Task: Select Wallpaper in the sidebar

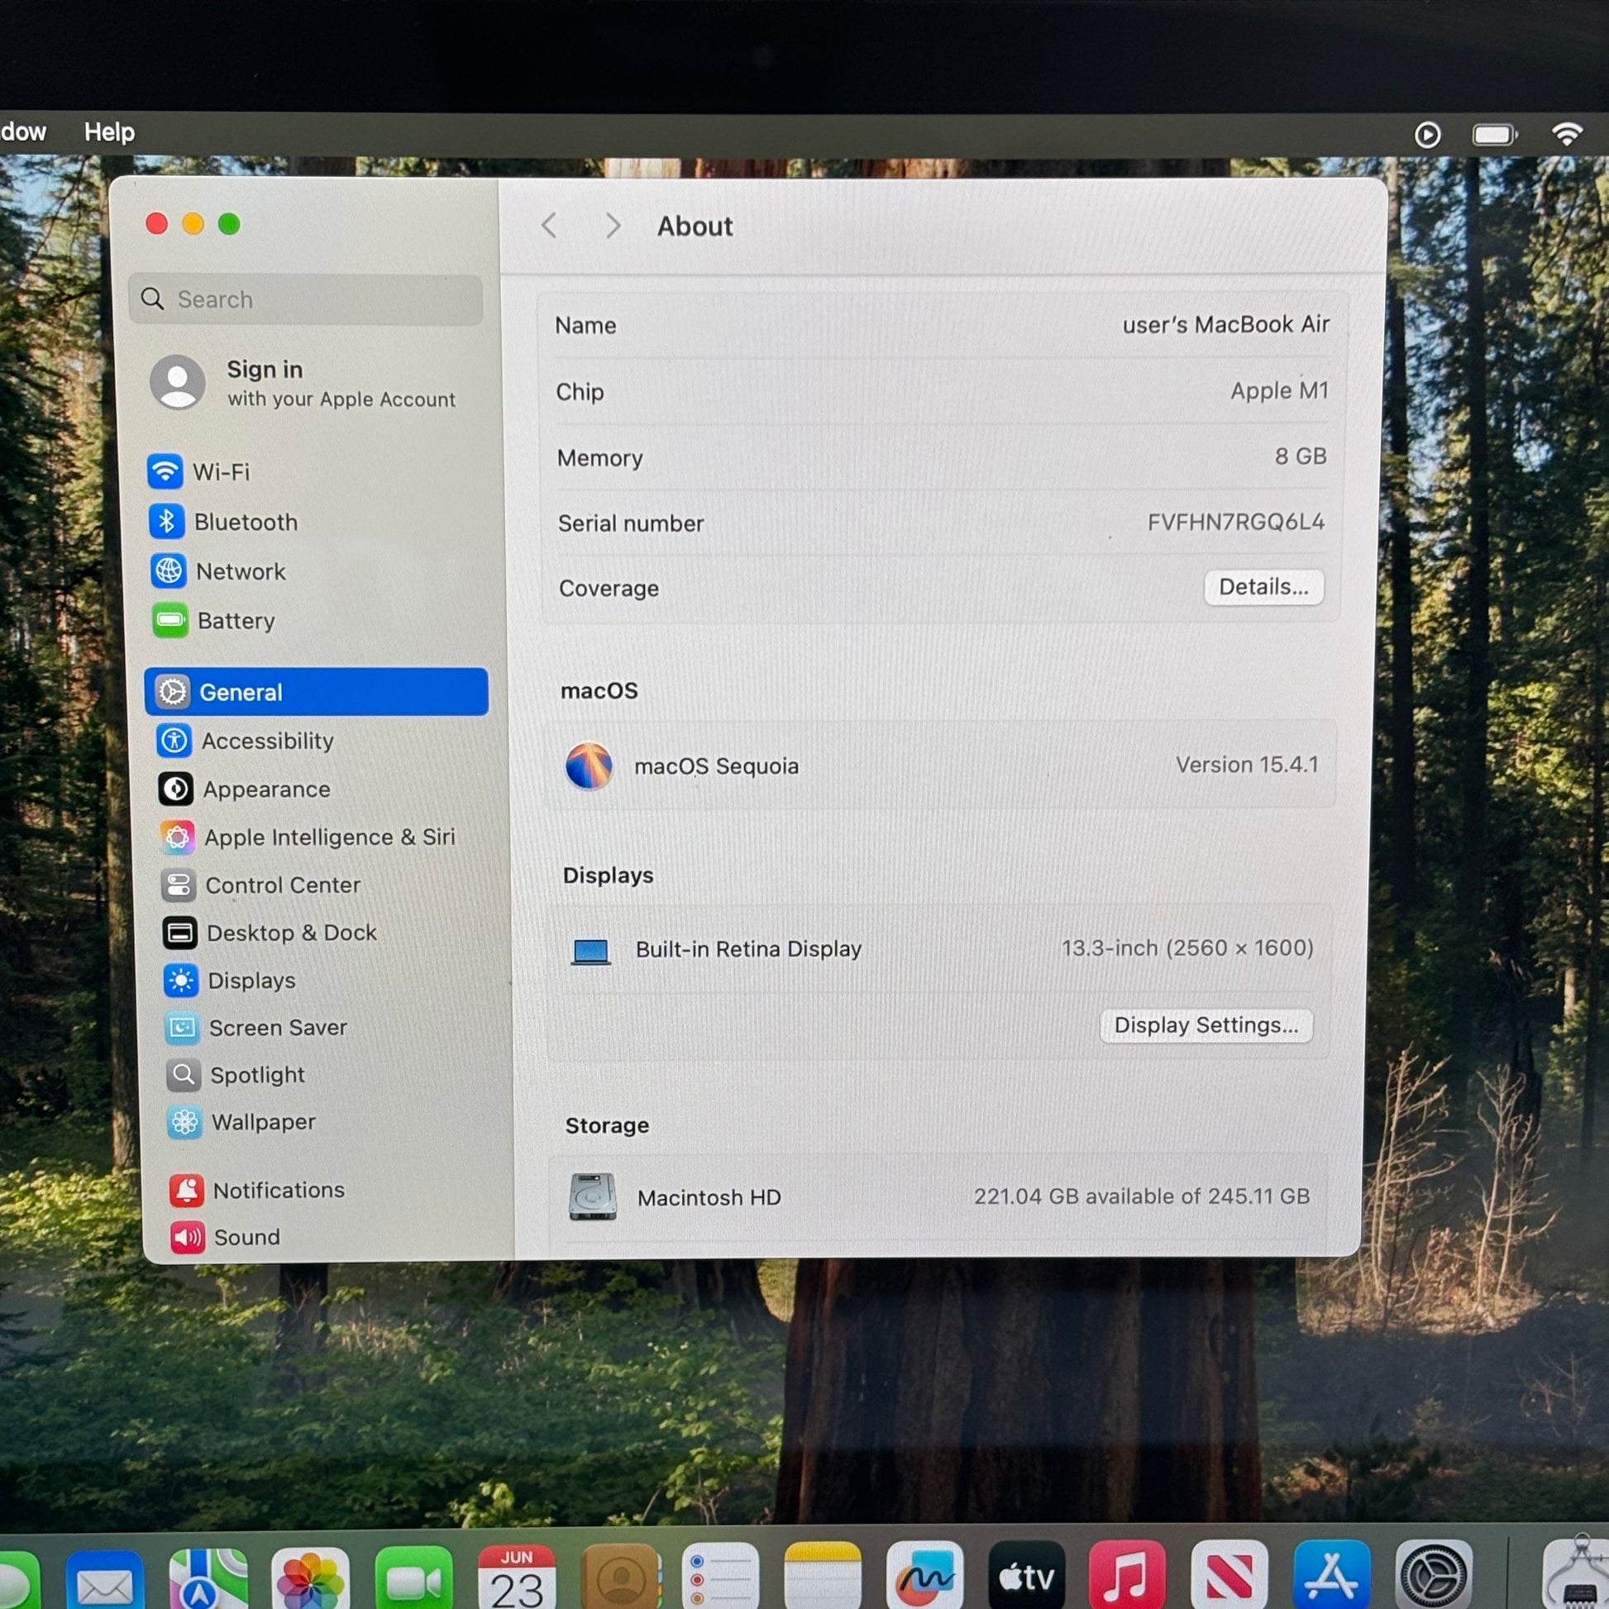Action: click(242, 1123)
